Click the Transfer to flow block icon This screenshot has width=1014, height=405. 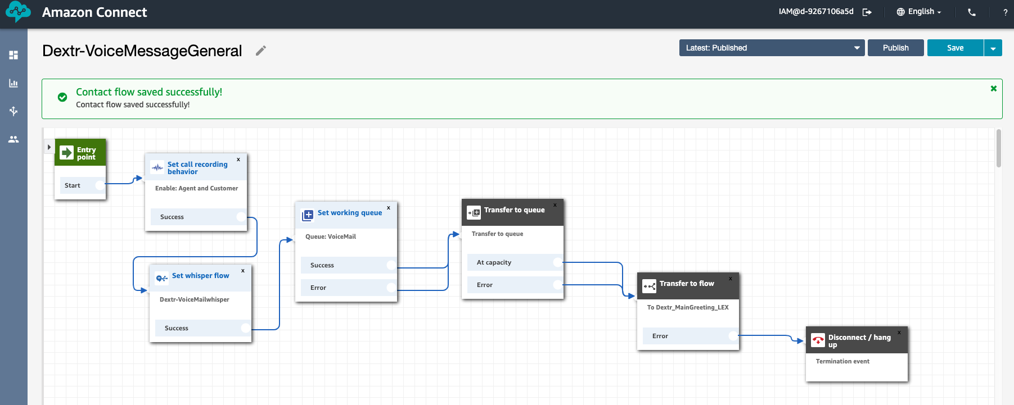pyautogui.click(x=650, y=286)
